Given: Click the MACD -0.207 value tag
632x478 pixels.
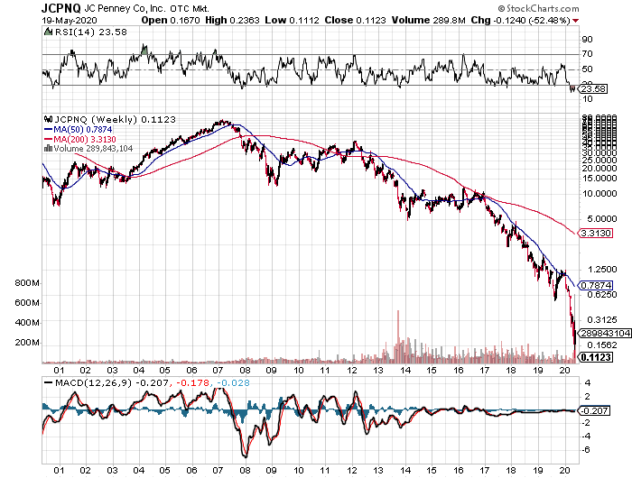Looking at the screenshot, I should click(594, 410).
